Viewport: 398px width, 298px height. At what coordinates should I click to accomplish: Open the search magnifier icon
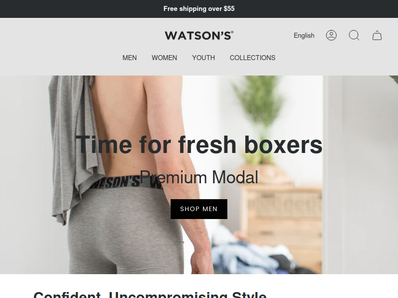[x=354, y=35]
